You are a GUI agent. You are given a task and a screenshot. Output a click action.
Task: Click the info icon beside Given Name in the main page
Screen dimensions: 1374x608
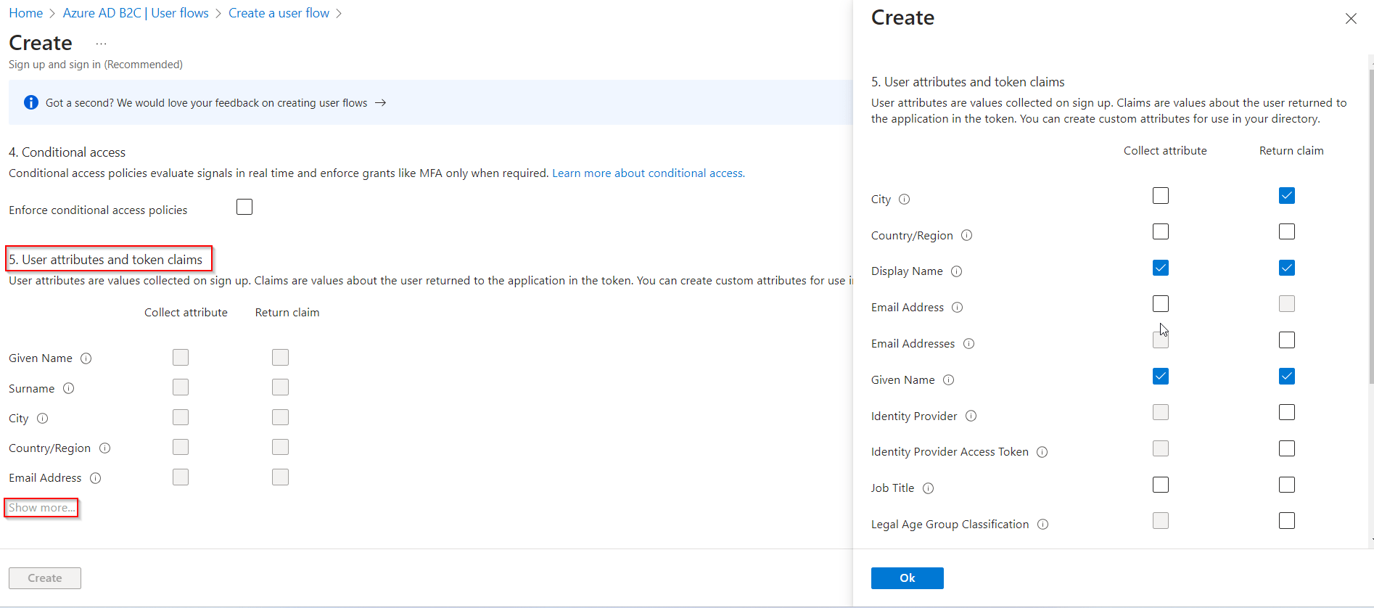click(86, 358)
